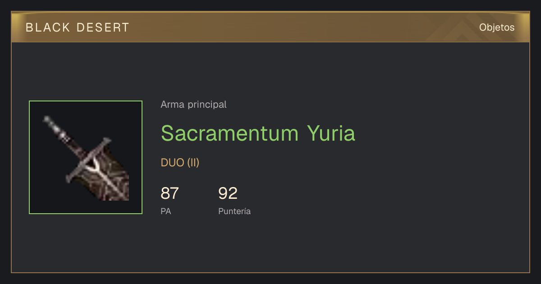
Task: Click the gold header banner background
Action: point(270,27)
